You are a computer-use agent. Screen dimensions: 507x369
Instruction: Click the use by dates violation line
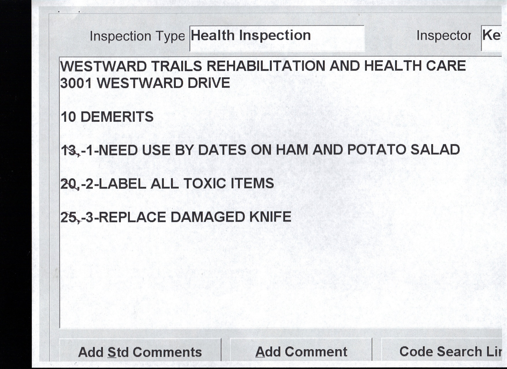tap(260, 150)
